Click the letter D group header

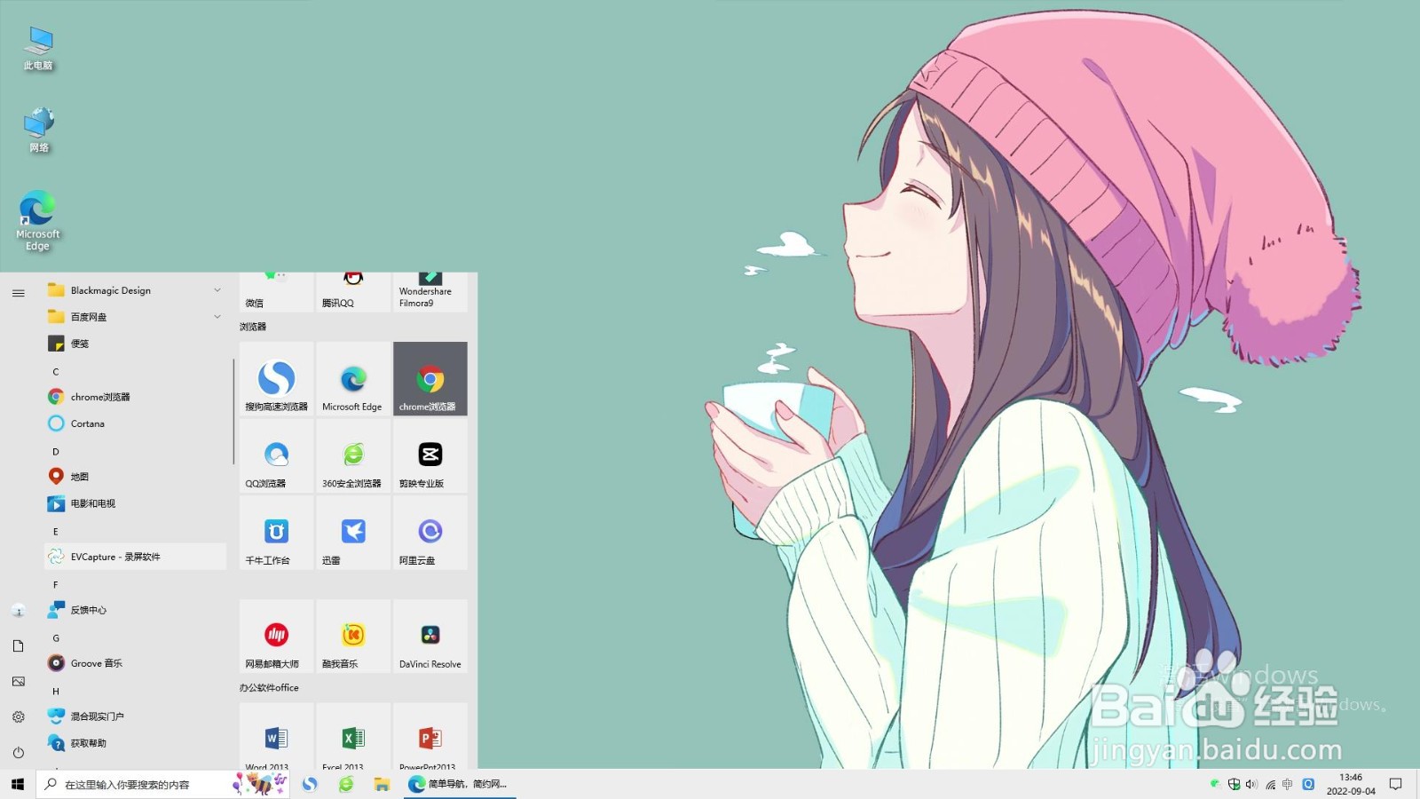tap(56, 452)
